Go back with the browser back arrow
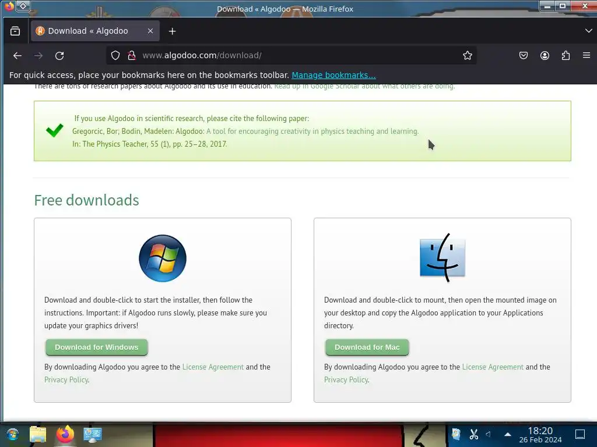The image size is (597, 447). coord(17,55)
